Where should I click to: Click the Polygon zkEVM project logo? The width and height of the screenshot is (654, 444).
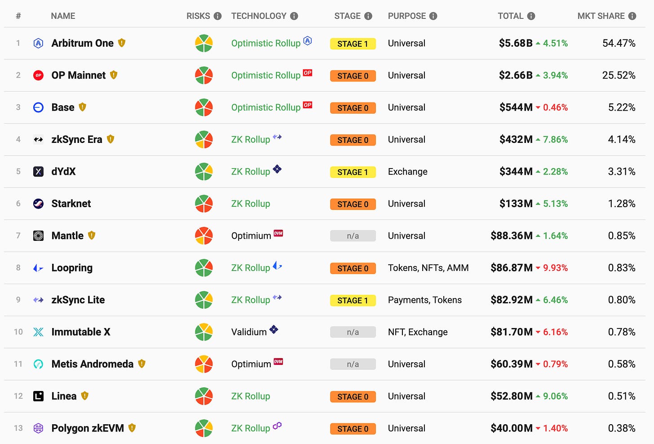pos(39,428)
